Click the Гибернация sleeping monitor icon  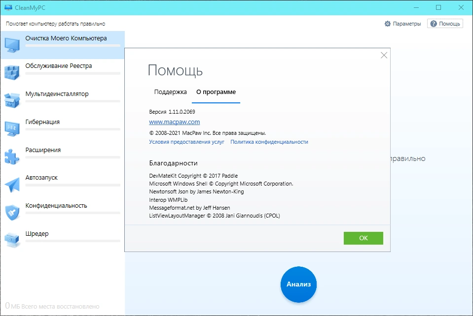pyautogui.click(x=12, y=128)
